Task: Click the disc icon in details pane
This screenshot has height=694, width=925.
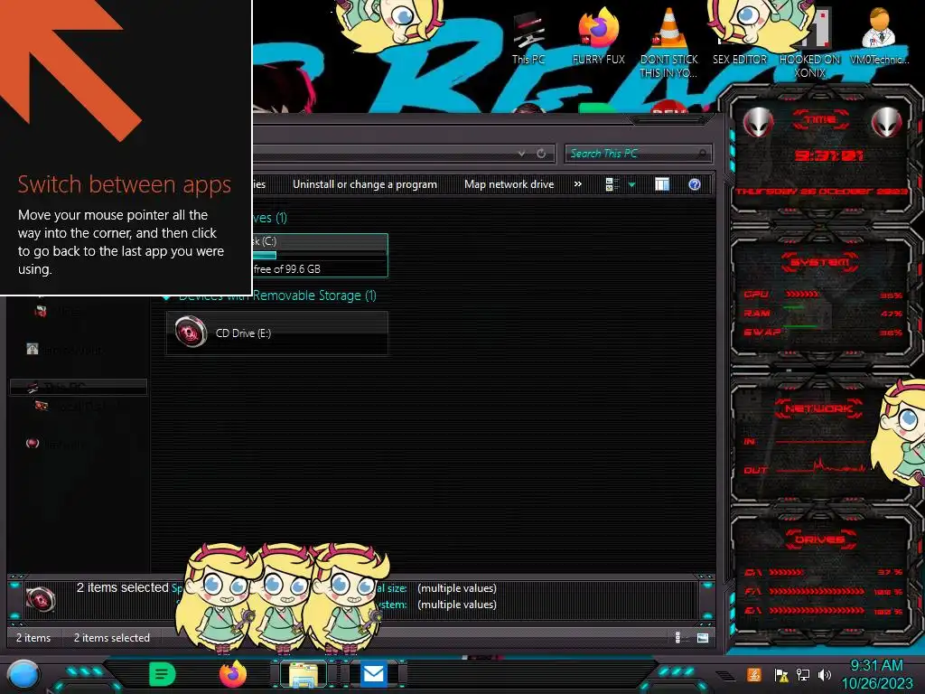Action: [41, 600]
